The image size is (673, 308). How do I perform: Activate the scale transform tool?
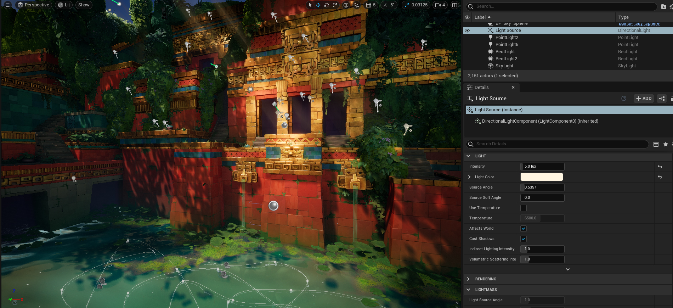(x=335, y=5)
